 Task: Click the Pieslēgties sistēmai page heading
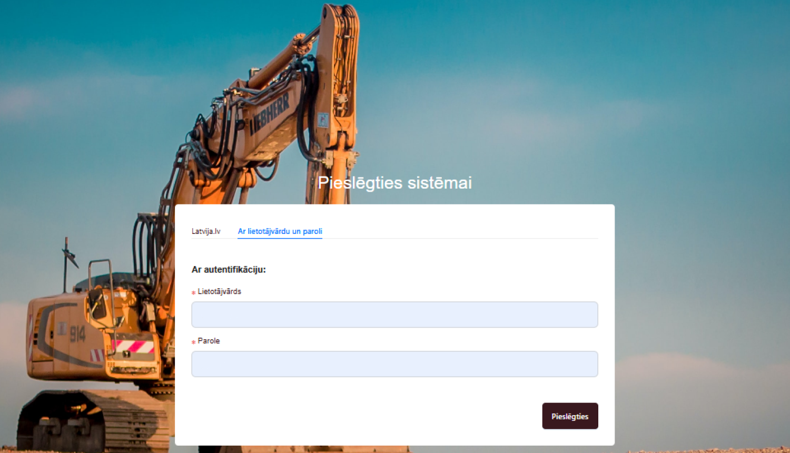pos(394,183)
